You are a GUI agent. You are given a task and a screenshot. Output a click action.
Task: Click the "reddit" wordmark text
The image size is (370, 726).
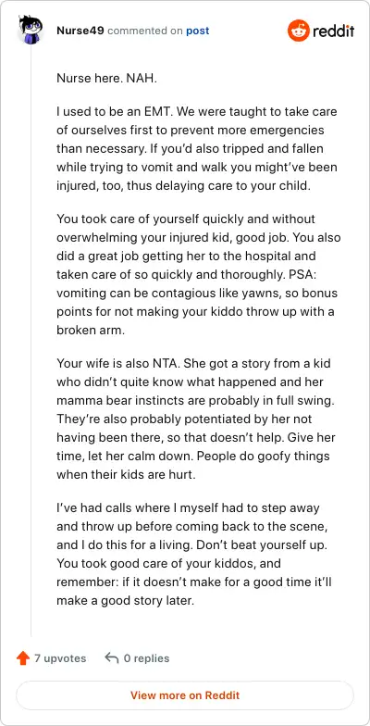(x=333, y=31)
